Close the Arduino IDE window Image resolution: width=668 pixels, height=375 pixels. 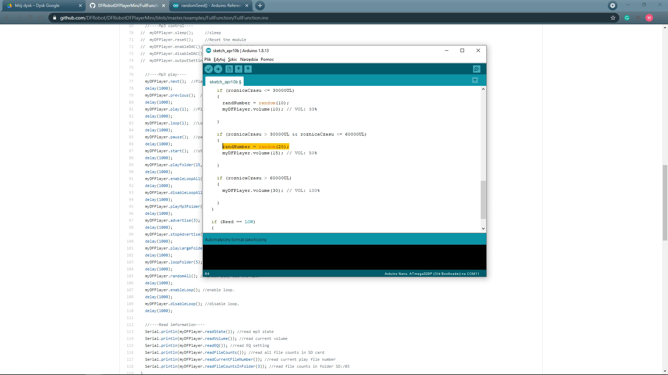pyautogui.click(x=478, y=50)
